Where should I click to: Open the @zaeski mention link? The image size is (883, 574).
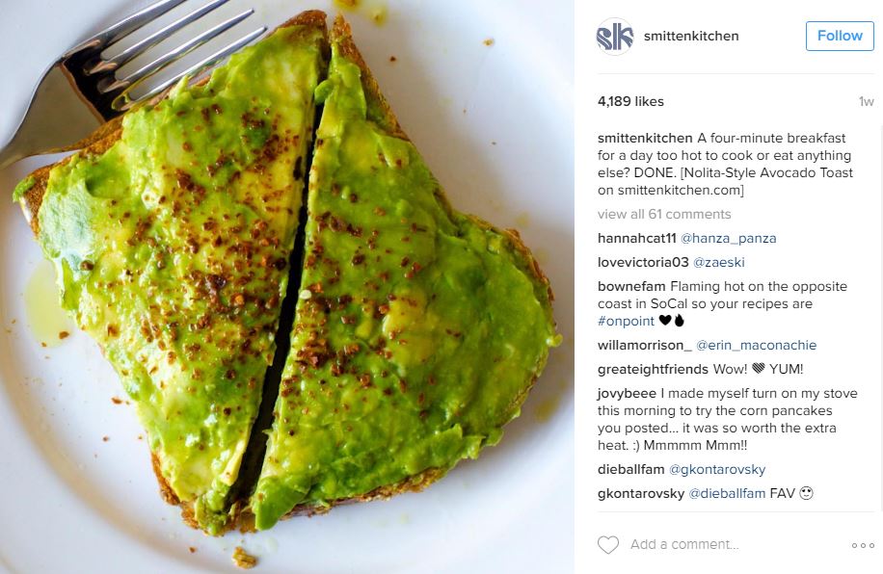(718, 262)
